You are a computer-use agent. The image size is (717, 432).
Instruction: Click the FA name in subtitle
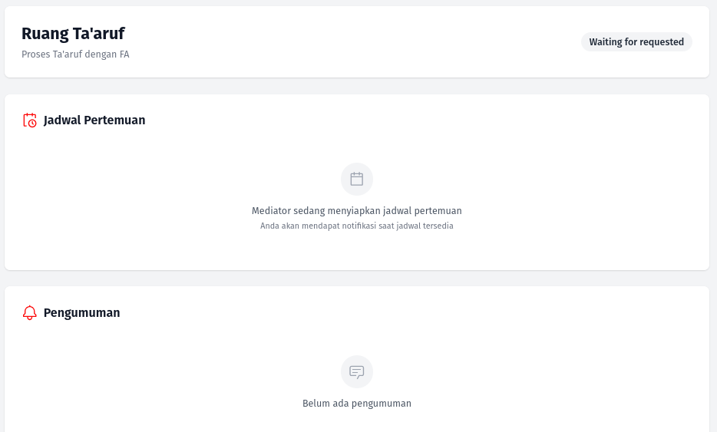tap(124, 54)
